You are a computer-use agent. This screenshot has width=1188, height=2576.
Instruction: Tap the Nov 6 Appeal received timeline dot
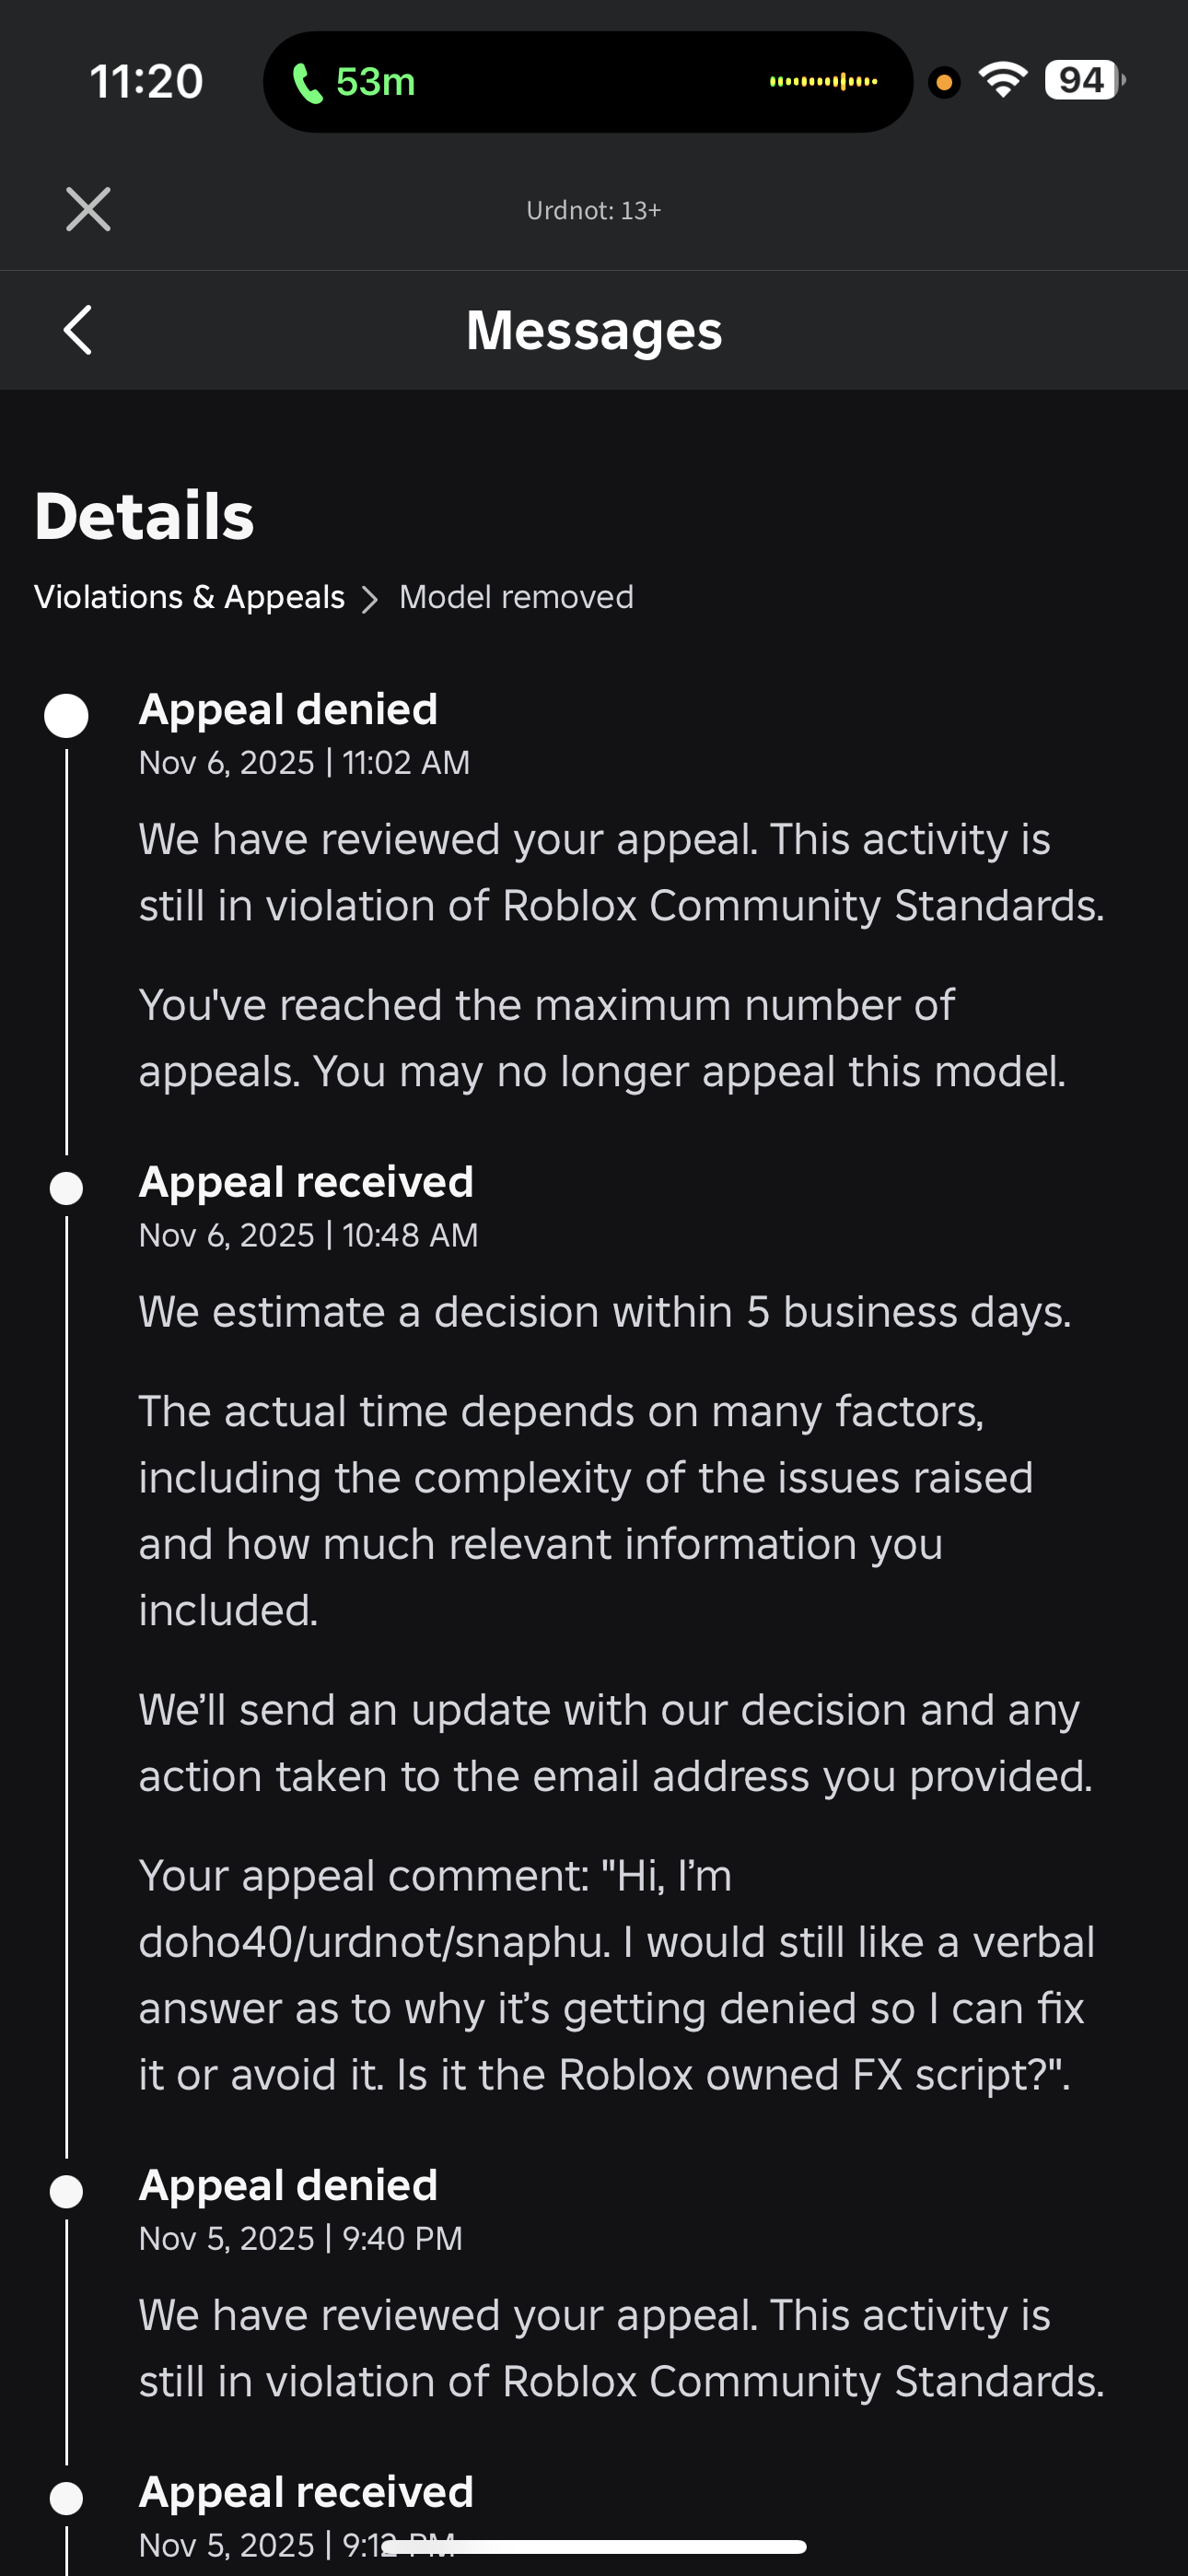[x=66, y=1188]
